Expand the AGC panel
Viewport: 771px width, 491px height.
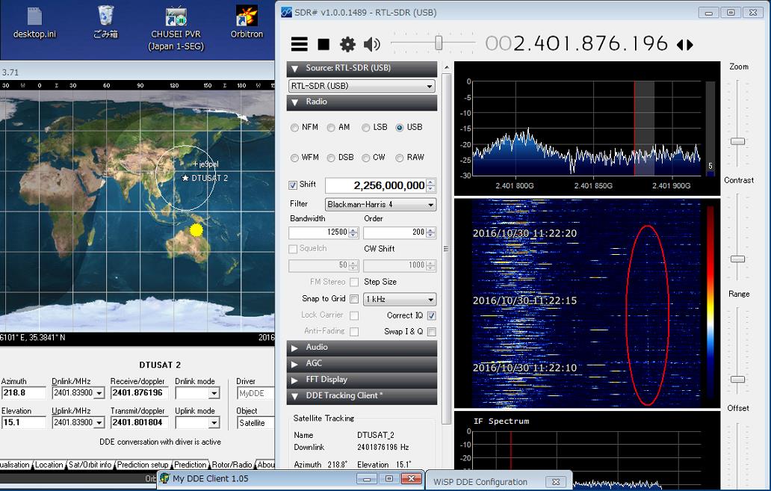coord(362,363)
